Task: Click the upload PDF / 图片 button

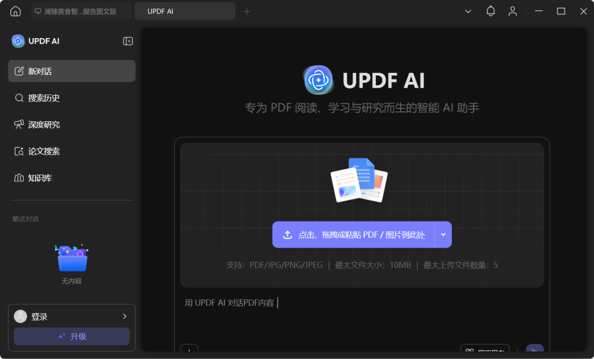Action: click(x=353, y=235)
